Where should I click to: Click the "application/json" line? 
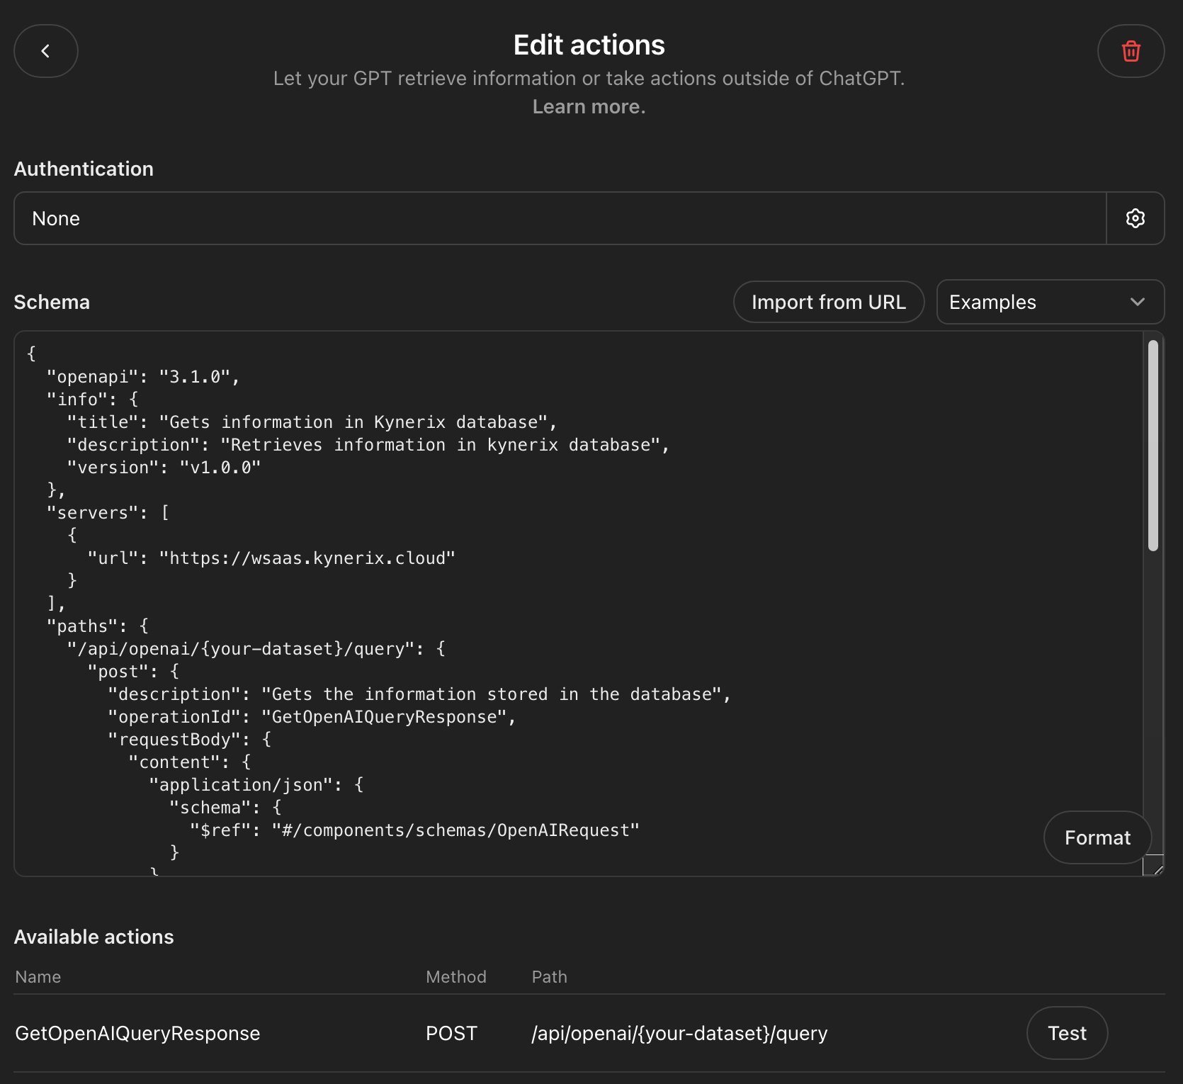coord(256,785)
